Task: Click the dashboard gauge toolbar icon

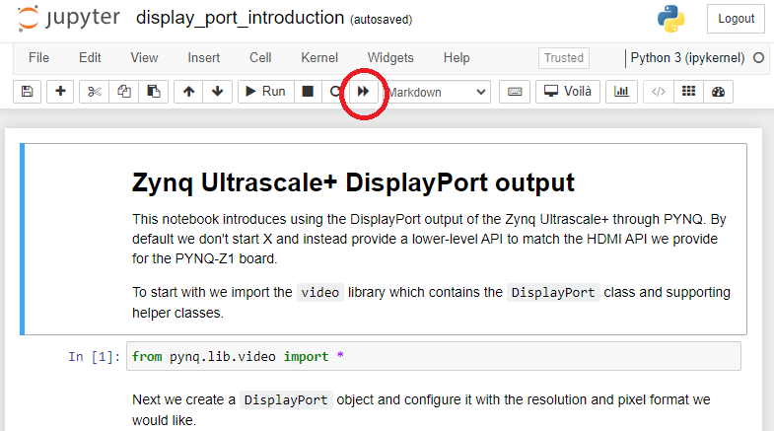Action: click(x=718, y=92)
